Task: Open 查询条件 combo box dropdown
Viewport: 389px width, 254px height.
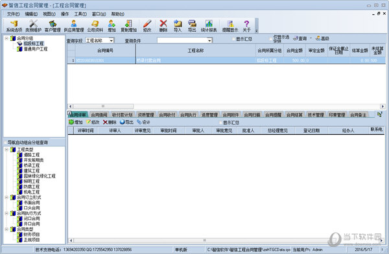Action: 209,40
